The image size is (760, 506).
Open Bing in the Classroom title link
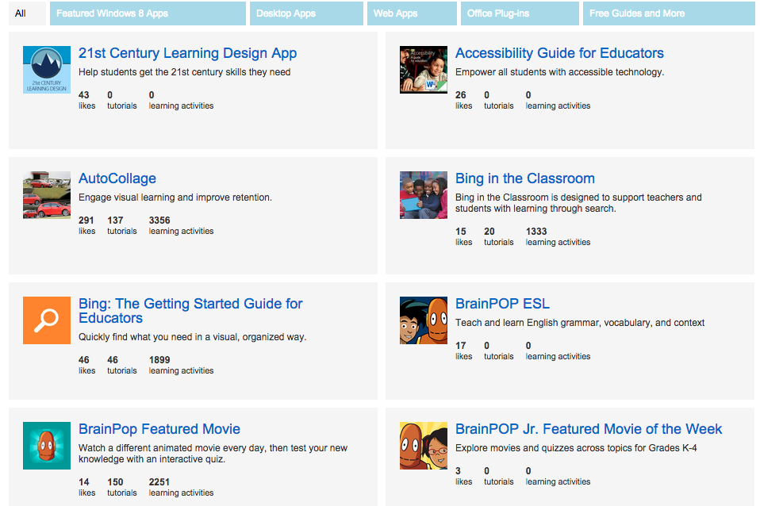[525, 178]
